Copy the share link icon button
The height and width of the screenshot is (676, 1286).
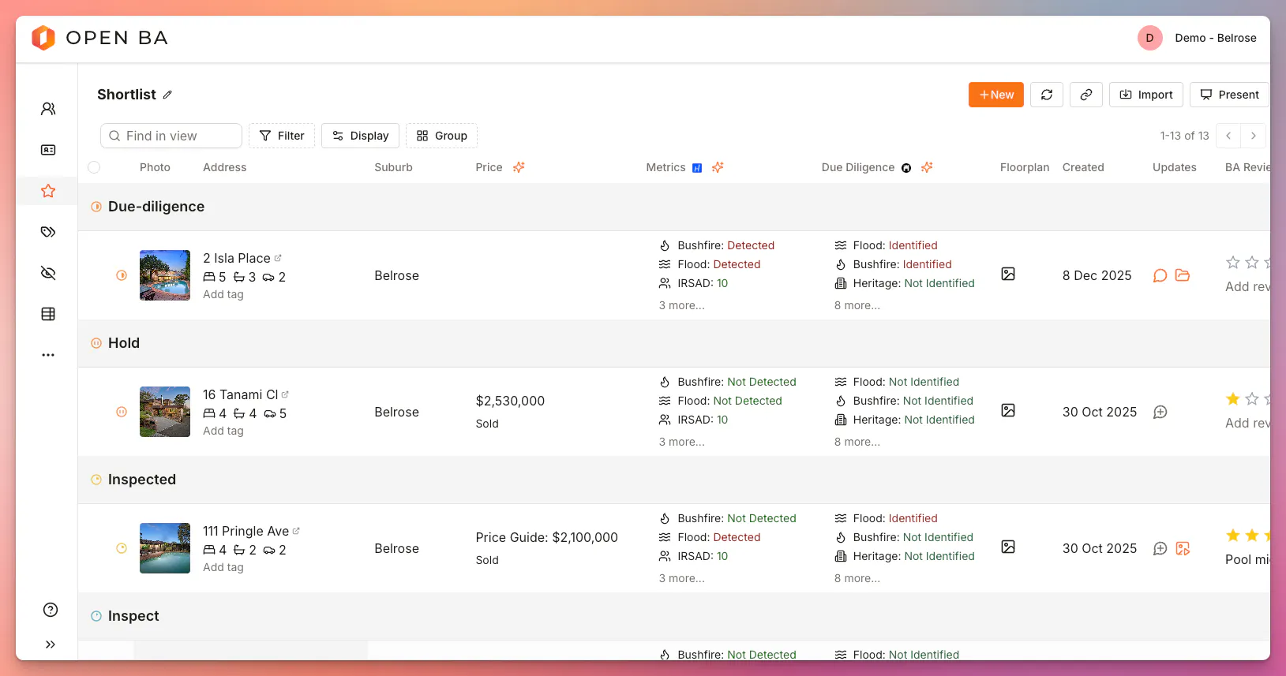click(x=1086, y=95)
